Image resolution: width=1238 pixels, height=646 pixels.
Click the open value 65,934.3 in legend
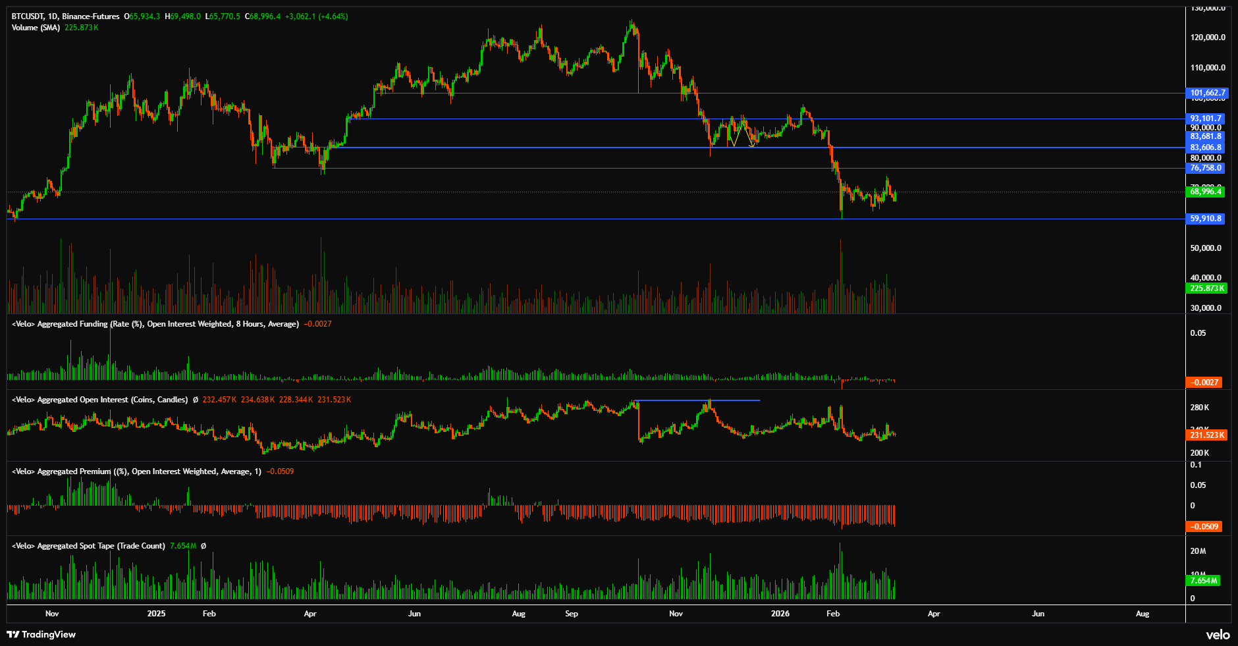[x=145, y=16]
